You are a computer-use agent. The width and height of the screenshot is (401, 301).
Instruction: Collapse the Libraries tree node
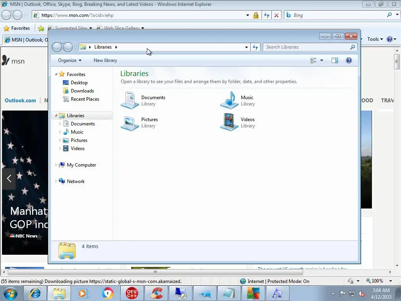pos(56,116)
